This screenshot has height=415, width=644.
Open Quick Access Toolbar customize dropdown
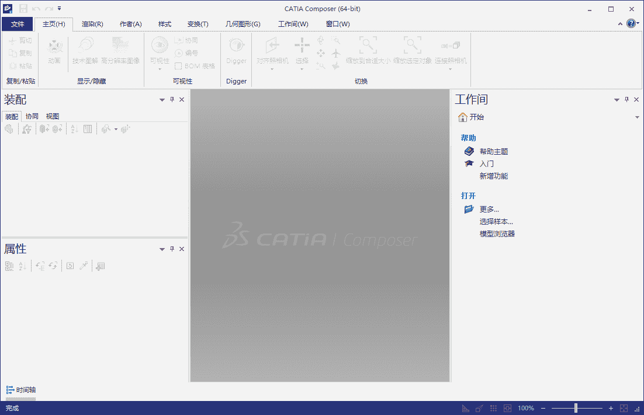click(x=60, y=9)
